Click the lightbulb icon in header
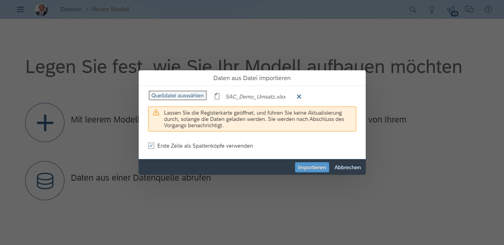The image size is (504, 245). (x=432, y=9)
